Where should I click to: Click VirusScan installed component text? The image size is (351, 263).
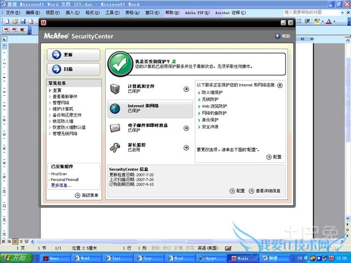59,174
